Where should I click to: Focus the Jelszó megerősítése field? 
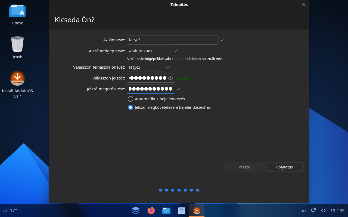tap(151, 89)
